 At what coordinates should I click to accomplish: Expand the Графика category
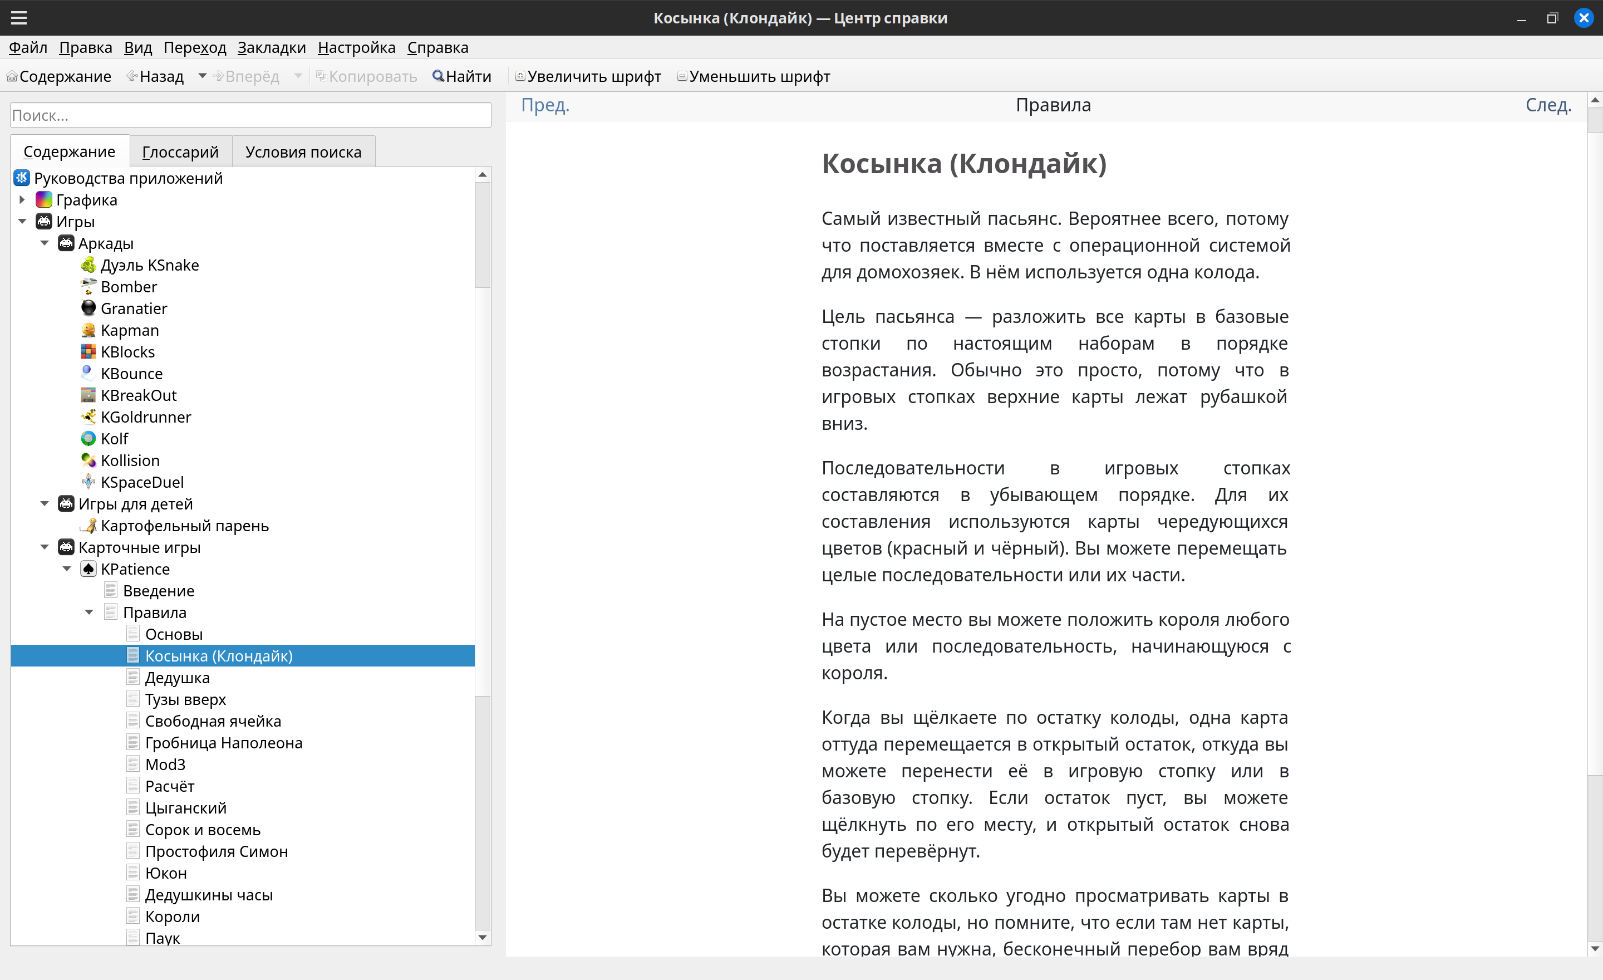[x=22, y=200]
